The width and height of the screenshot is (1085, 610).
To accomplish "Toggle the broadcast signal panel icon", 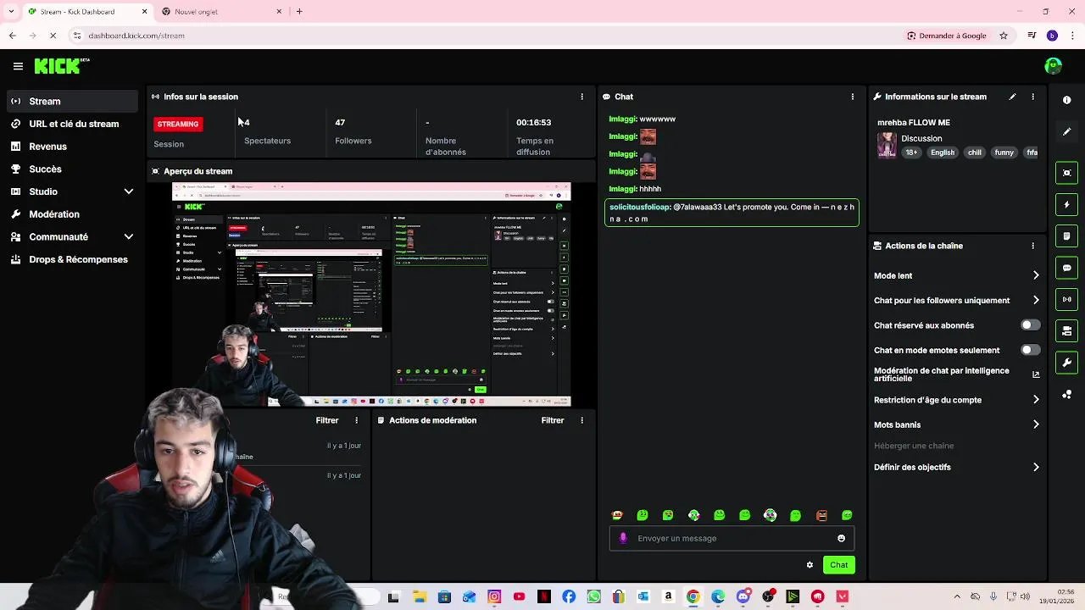I will coord(1066,299).
